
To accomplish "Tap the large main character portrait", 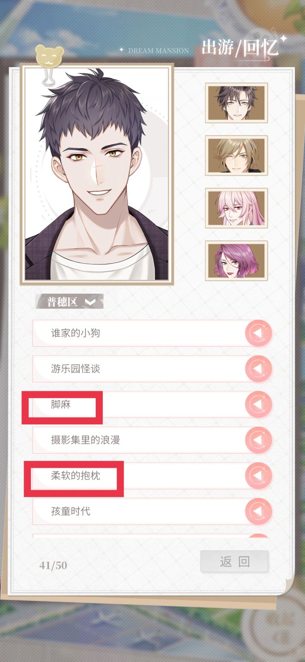I will click(x=97, y=174).
